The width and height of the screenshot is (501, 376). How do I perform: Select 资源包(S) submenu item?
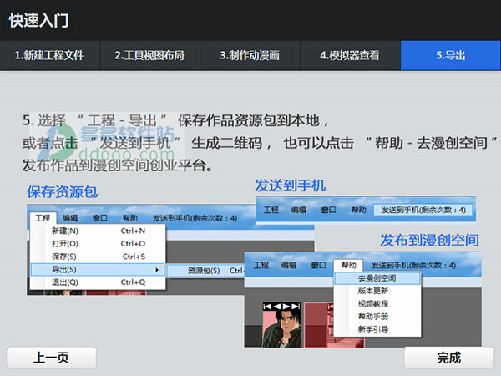[203, 270]
